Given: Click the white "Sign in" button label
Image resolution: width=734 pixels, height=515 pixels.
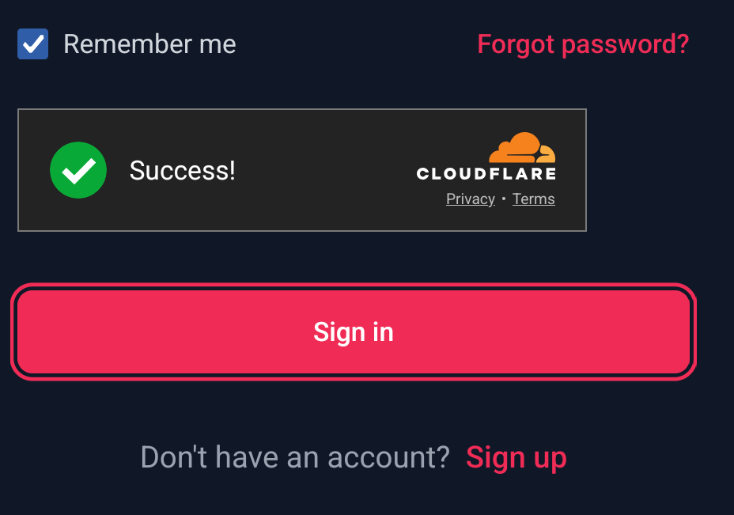Looking at the screenshot, I should (x=353, y=331).
